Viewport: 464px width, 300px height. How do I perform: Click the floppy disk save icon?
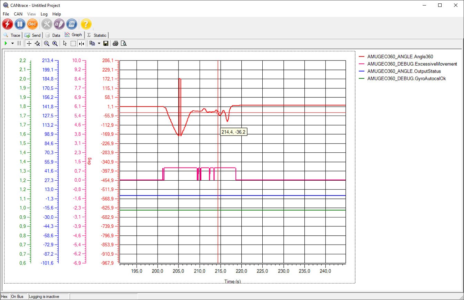pyautogui.click(x=106, y=43)
